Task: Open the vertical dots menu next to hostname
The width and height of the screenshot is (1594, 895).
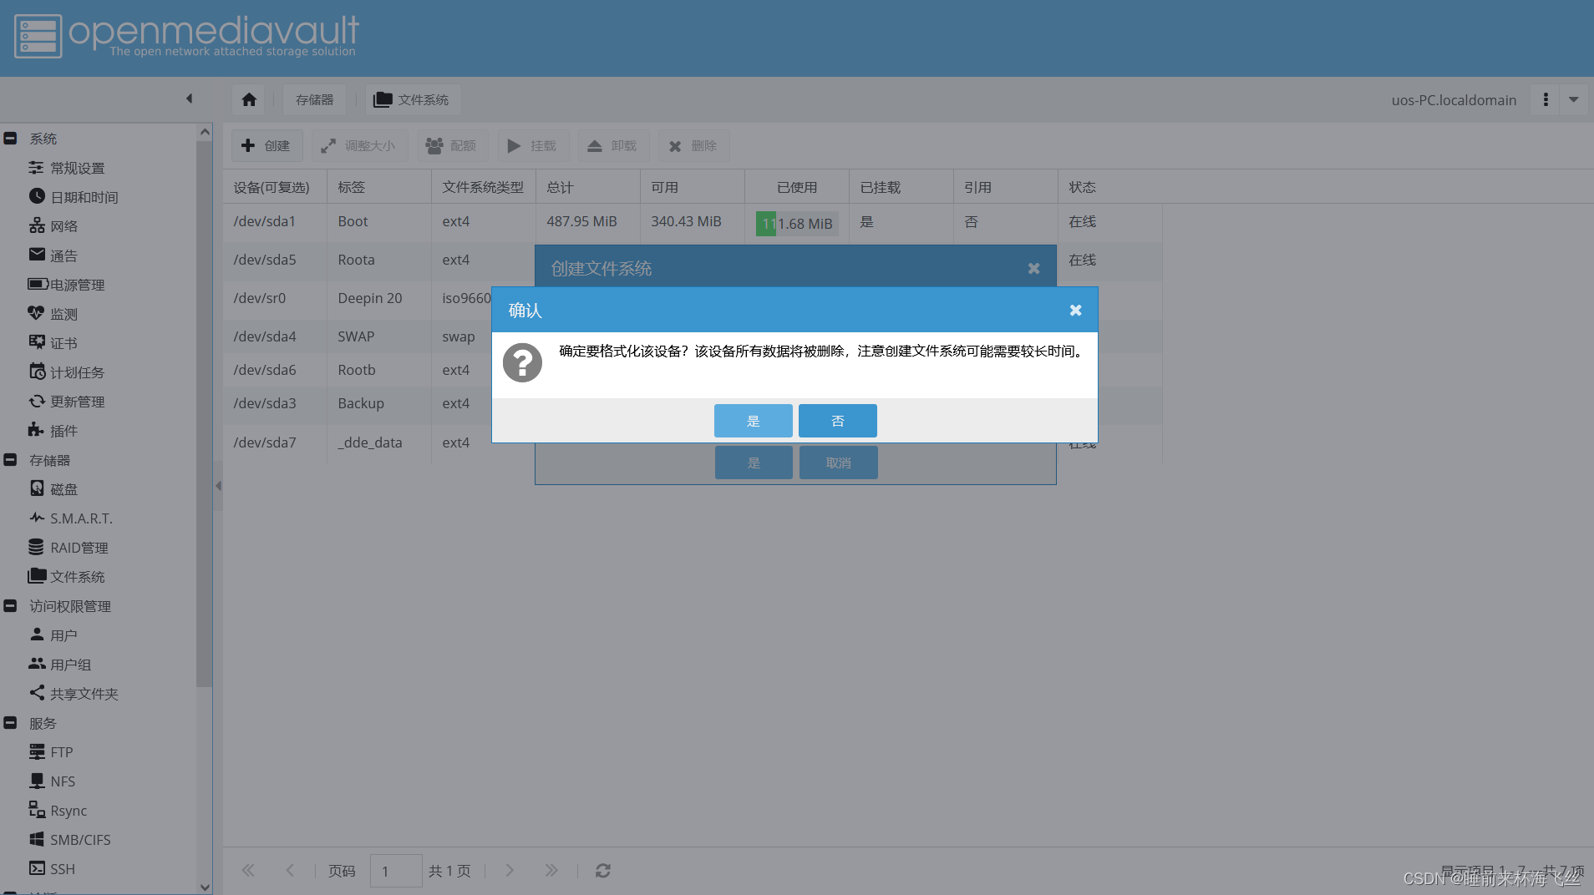Action: coord(1546,100)
